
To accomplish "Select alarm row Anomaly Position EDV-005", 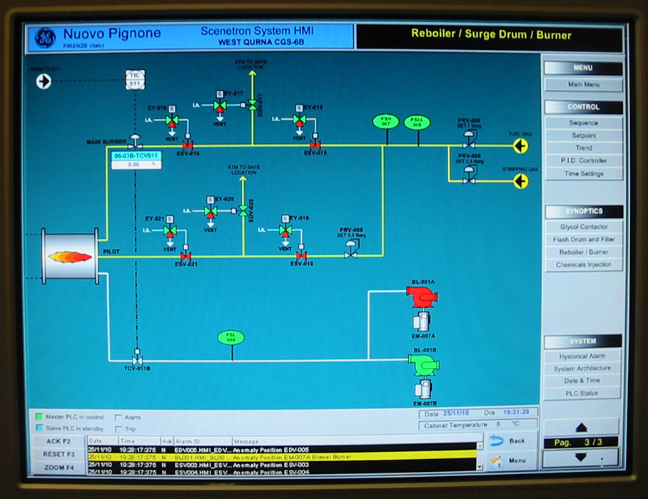I will (x=283, y=450).
